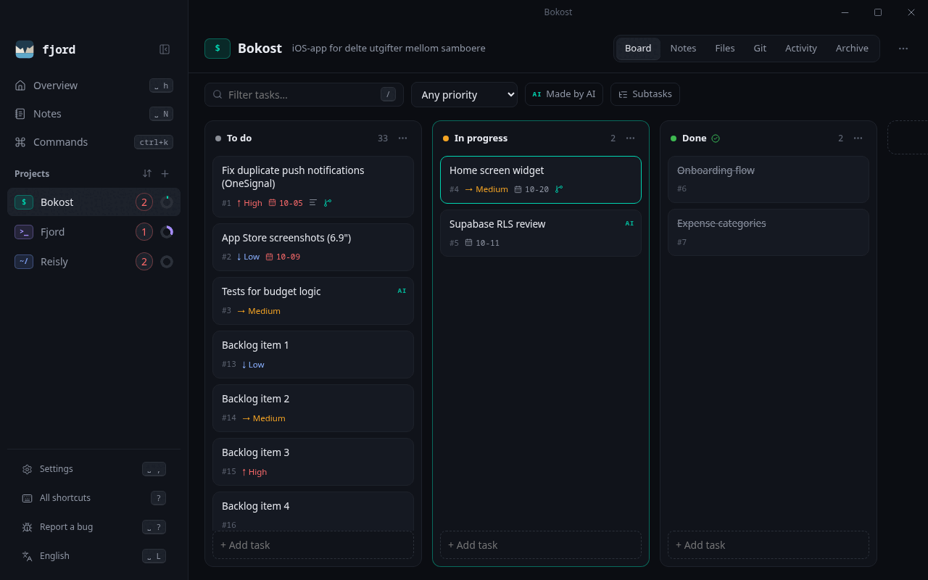Collapse the sidebar panel icon
The image size is (928, 580).
tap(165, 49)
